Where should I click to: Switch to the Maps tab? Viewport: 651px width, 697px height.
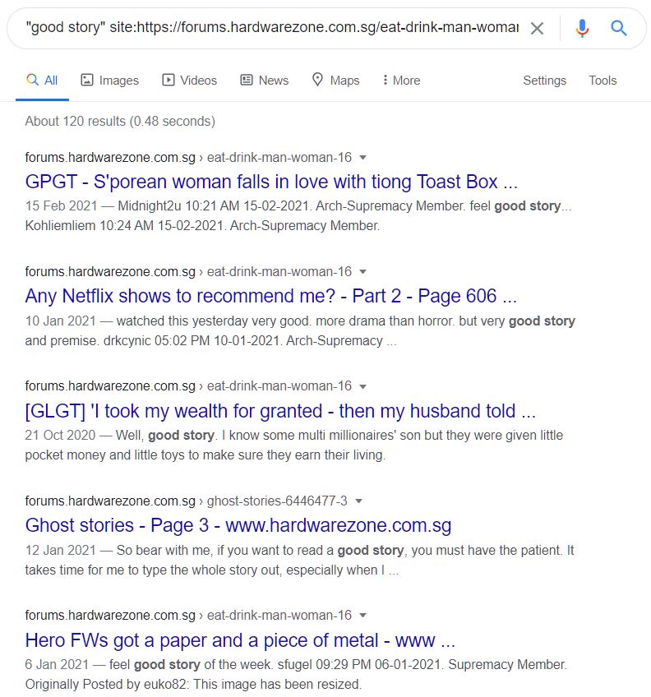(335, 81)
